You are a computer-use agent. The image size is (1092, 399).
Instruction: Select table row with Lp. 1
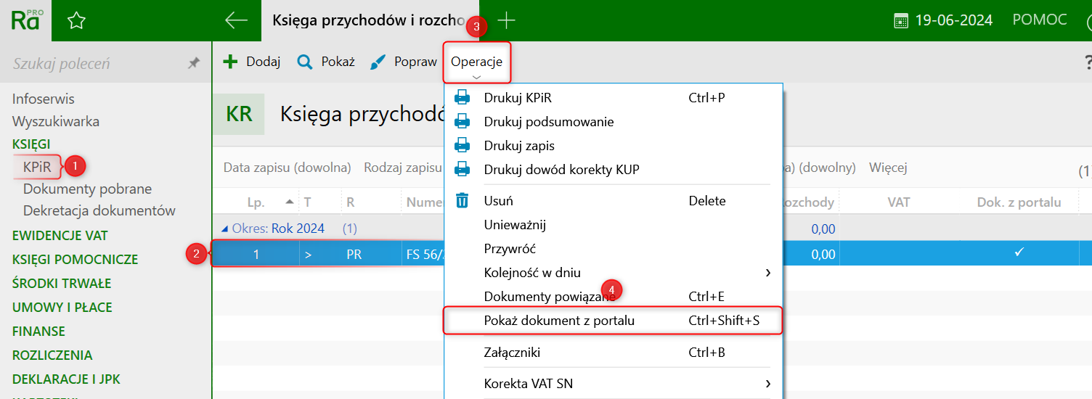pos(651,254)
